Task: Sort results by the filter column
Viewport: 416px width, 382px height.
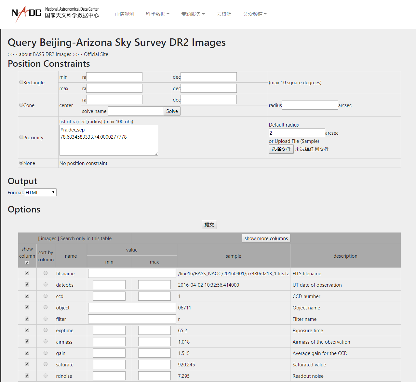Action: [46, 319]
